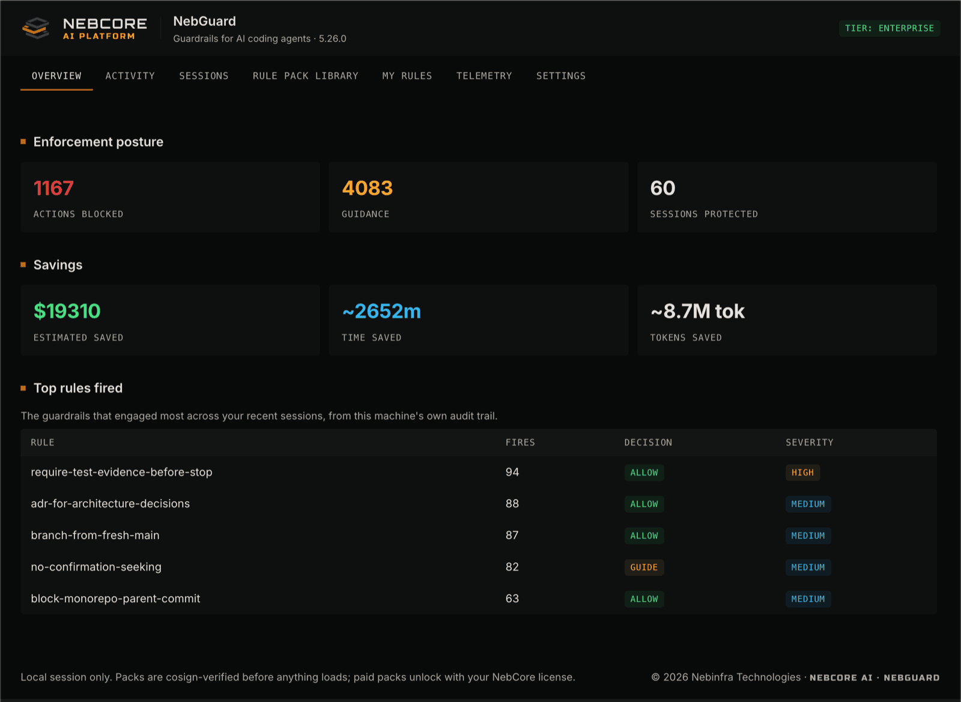Click the GUIDE badge for no-confirmation-seeking
Viewport: 961px width, 702px height.
pos(644,567)
